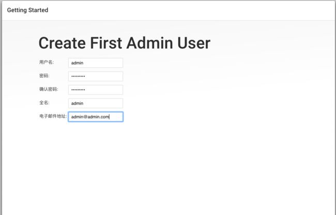Select the 确认密码 confirm password field
336x215 pixels.
tap(96, 90)
